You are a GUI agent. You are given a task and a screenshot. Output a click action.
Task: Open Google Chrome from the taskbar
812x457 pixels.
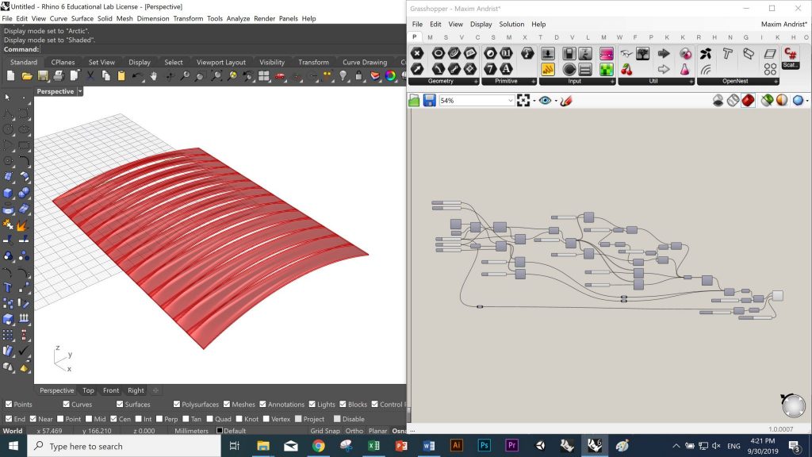click(318, 446)
